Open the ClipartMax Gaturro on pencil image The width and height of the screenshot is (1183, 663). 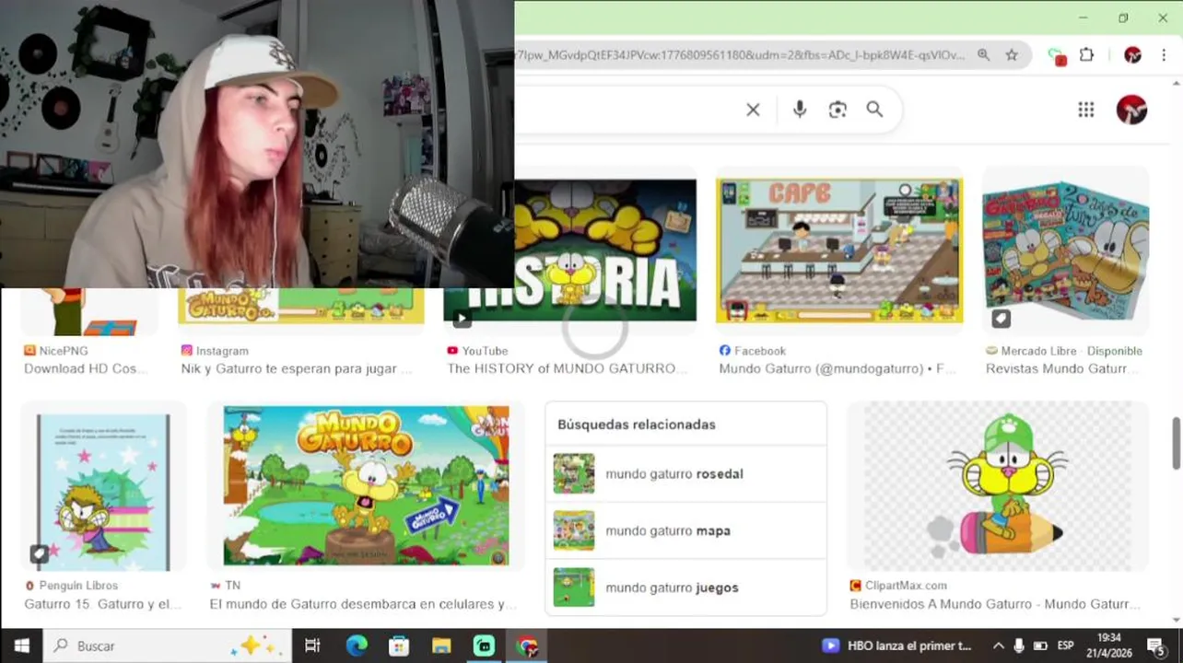click(998, 485)
